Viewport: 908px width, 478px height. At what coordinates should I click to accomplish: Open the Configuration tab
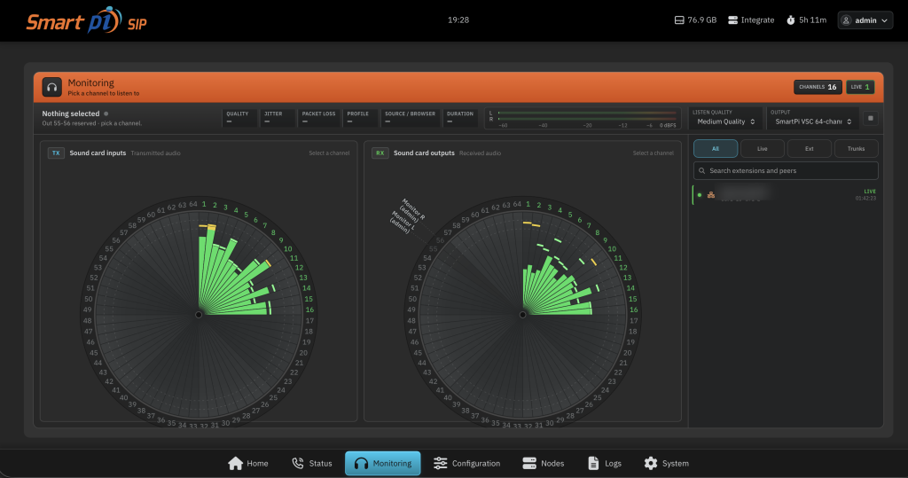pyautogui.click(x=466, y=464)
